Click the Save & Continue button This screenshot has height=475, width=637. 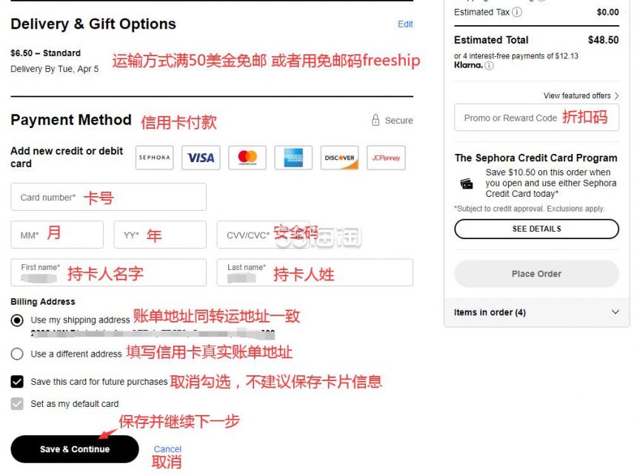pyautogui.click(x=75, y=449)
